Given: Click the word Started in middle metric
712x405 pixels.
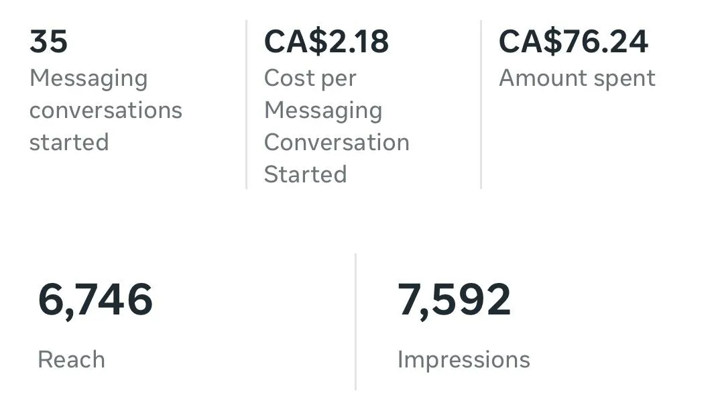Looking at the screenshot, I should pos(306,174).
